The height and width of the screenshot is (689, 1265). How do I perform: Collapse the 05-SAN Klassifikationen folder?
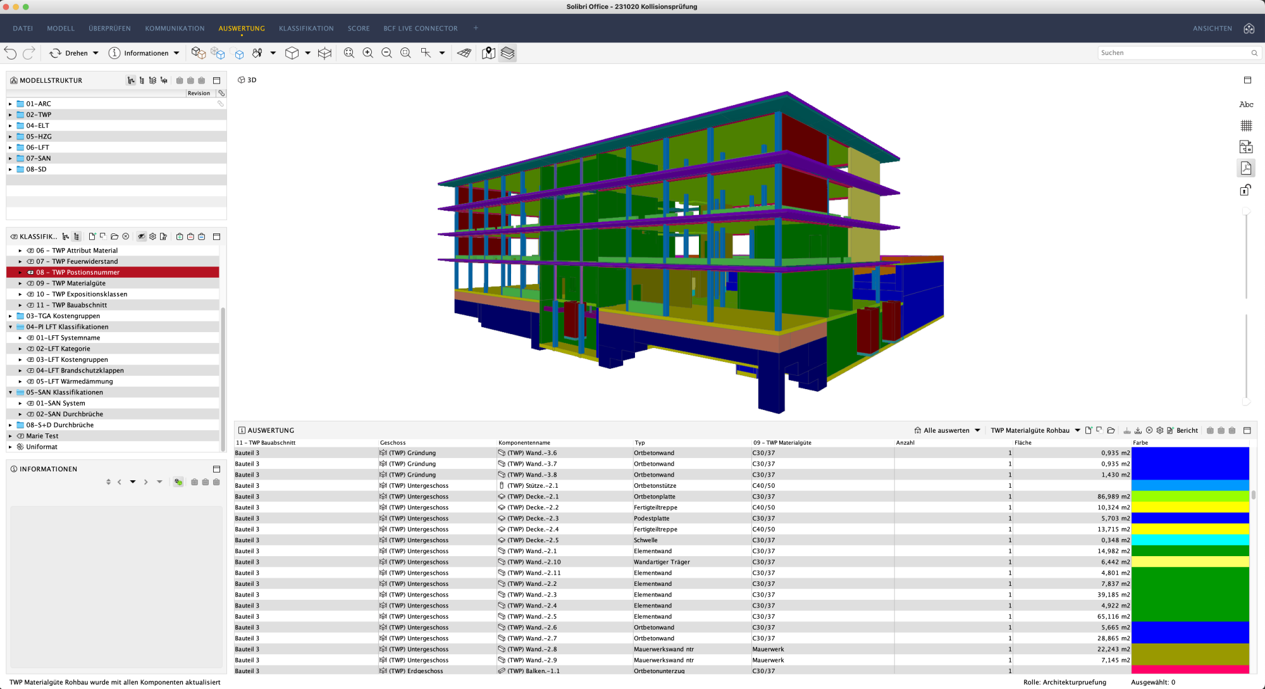(10, 392)
